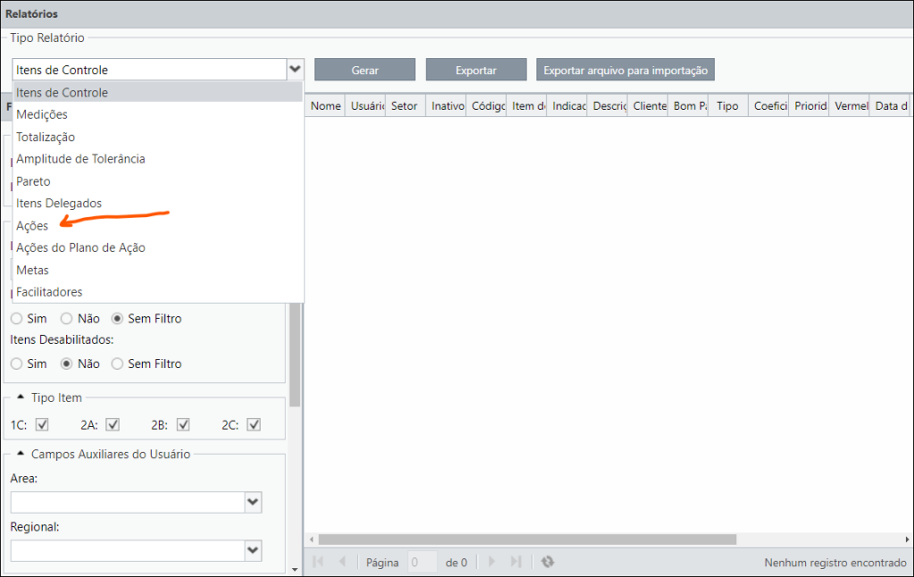
Task: Open the Area dropdown
Action: click(253, 502)
